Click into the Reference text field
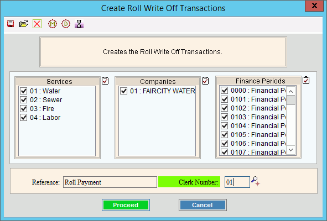Screen dimensions: 327x221 110,182
